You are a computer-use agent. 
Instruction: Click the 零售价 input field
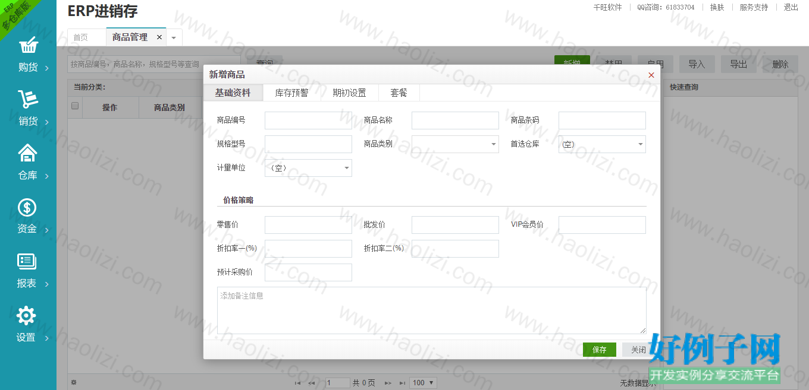pyautogui.click(x=308, y=225)
